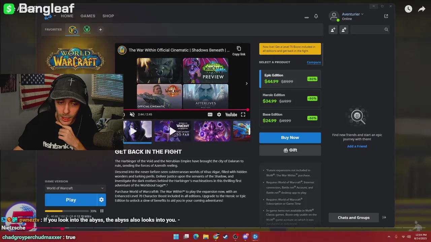Select the Epic Edition product
This screenshot has height=242, width=431.
[290, 79]
